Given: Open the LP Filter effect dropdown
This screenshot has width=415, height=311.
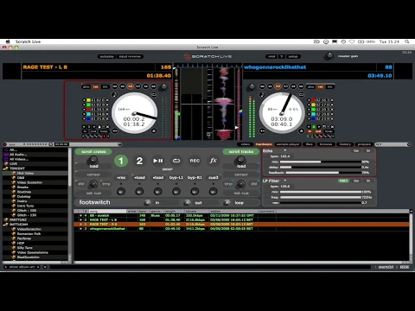Looking at the screenshot, I should coord(285,181).
